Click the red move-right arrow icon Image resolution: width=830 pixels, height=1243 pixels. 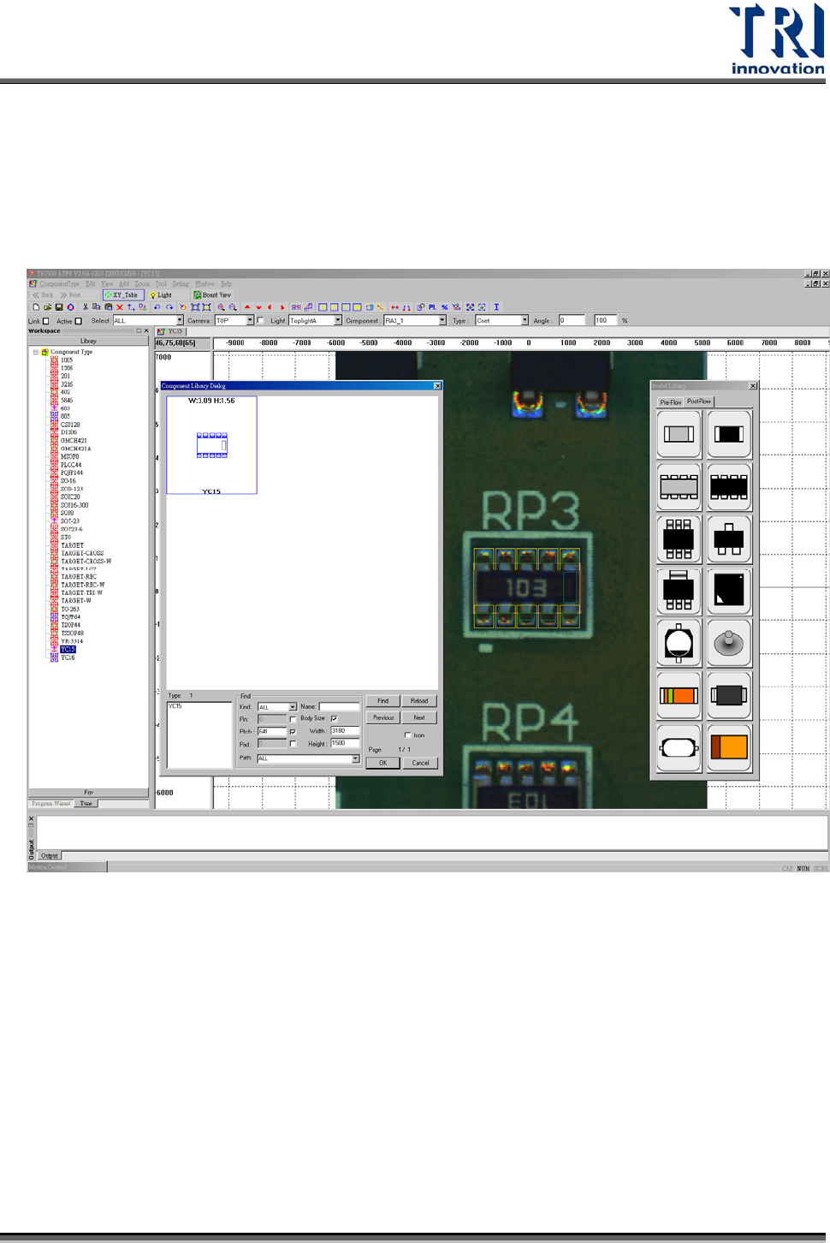point(282,307)
